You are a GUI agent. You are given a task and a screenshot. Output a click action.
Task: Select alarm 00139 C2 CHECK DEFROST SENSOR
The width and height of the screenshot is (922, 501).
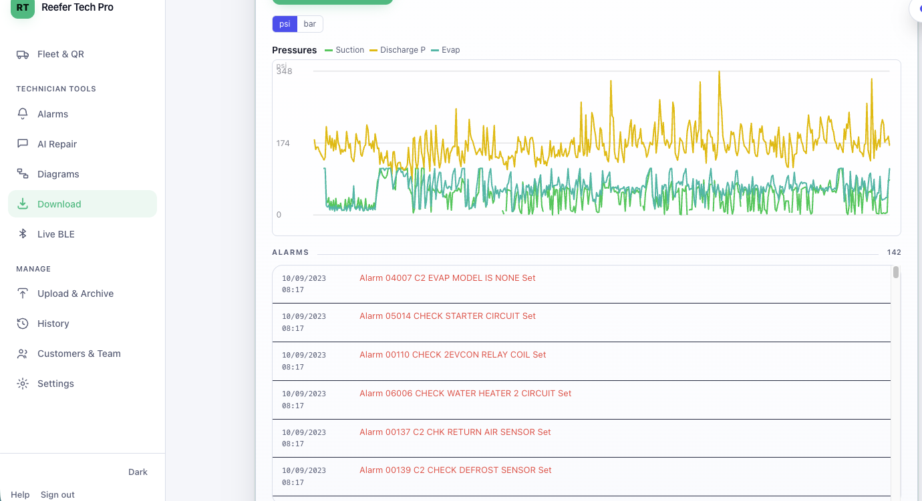pos(581,477)
